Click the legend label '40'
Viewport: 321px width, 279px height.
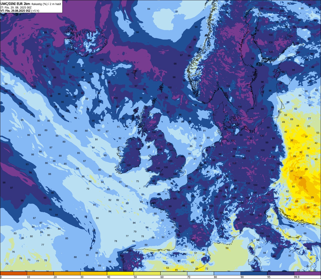point(108,277)
